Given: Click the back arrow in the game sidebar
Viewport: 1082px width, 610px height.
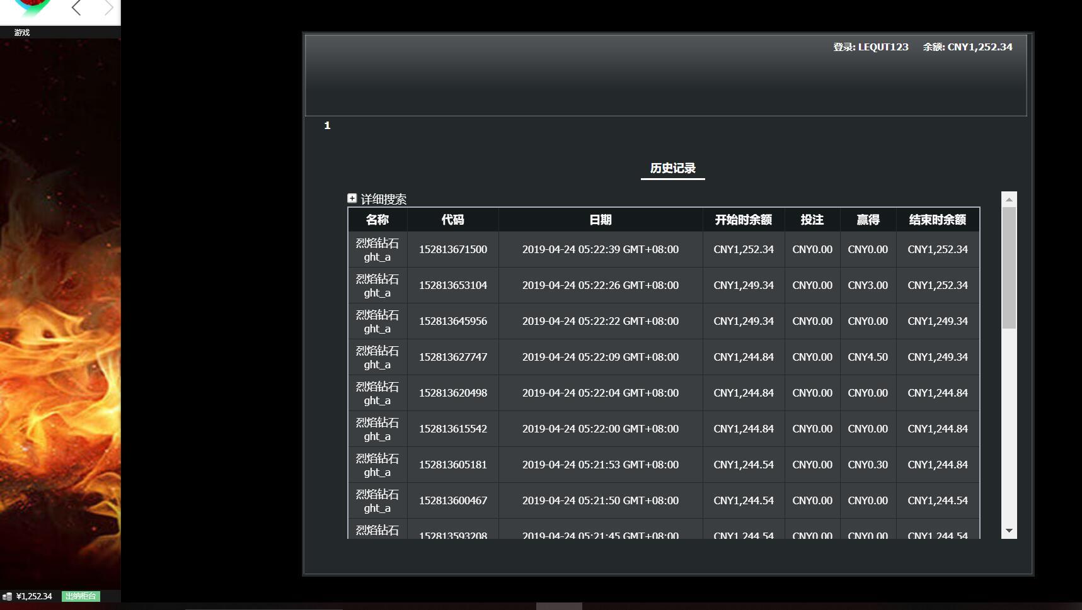Looking at the screenshot, I should [x=76, y=8].
